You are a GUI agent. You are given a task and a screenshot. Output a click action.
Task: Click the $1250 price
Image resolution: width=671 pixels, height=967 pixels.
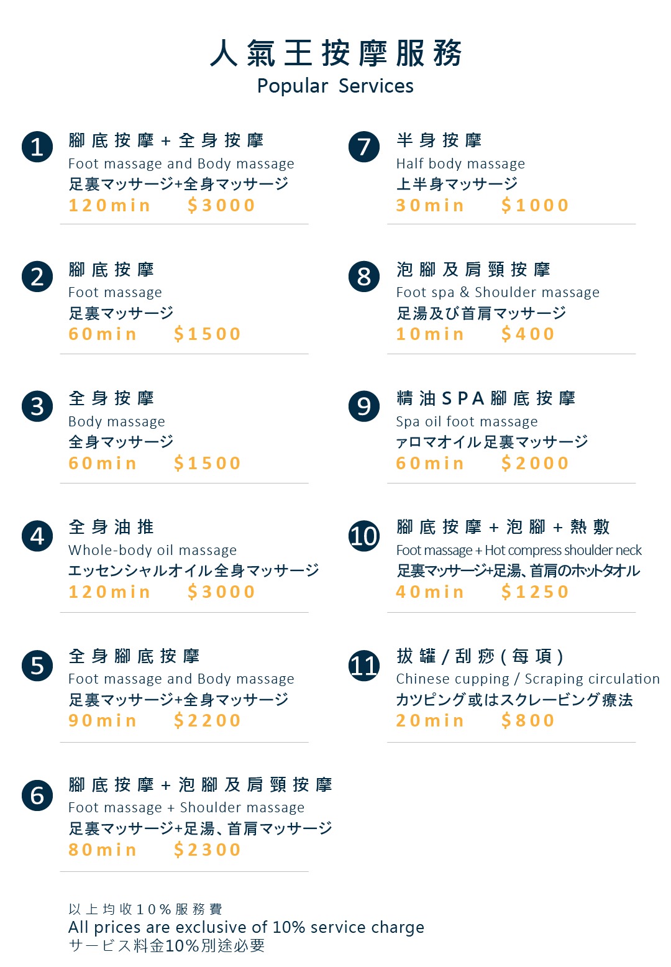535,592
